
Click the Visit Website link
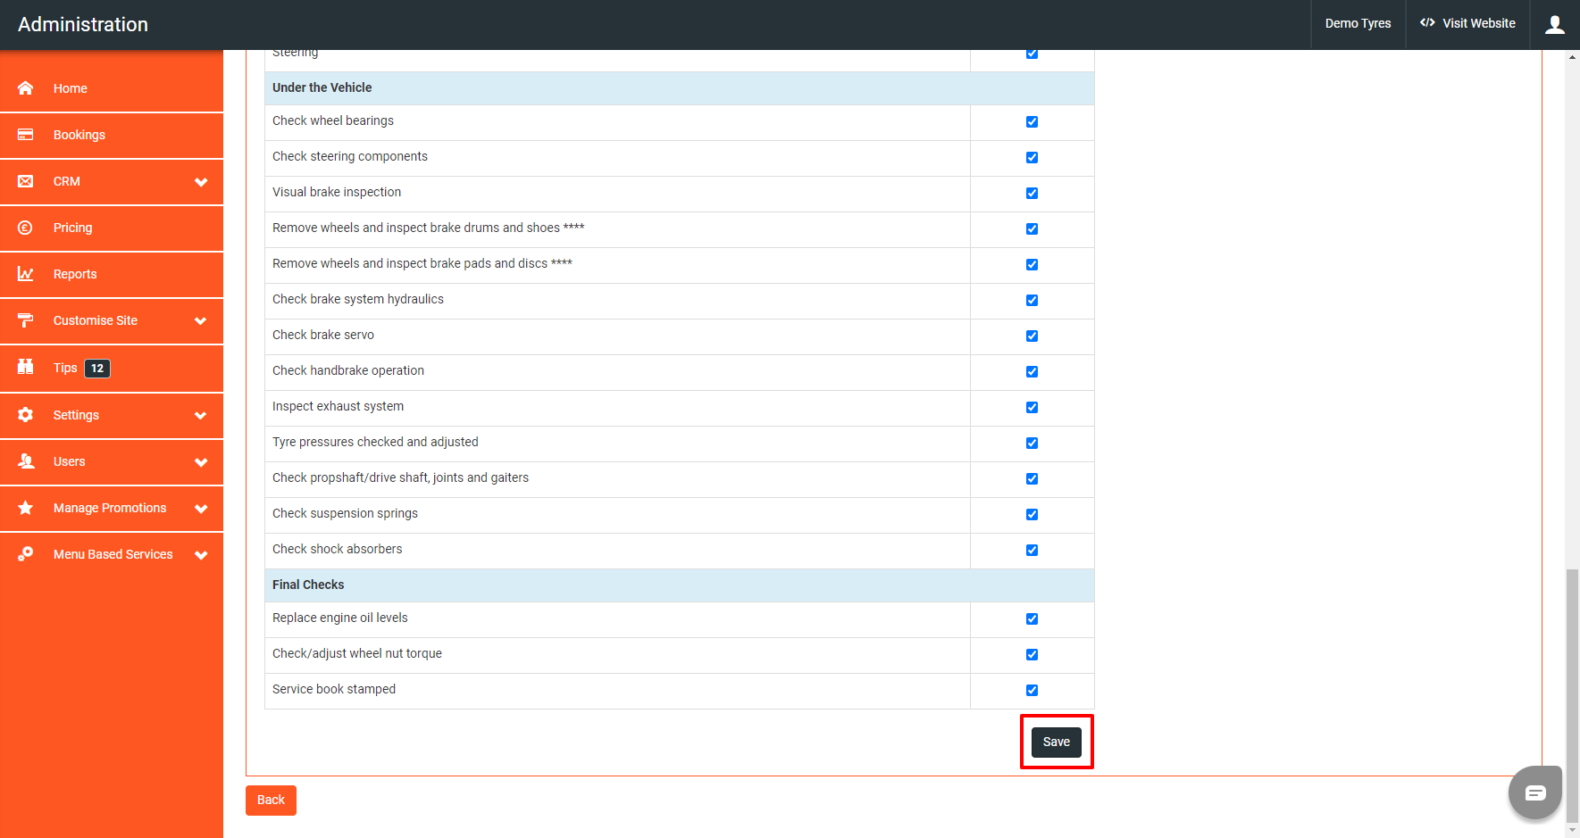tap(1467, 23)
